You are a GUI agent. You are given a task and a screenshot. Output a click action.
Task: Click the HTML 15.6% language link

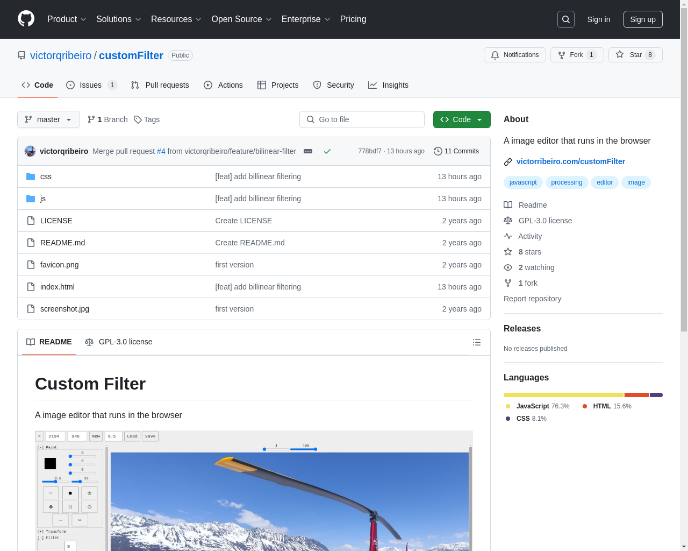click(x=607, y=406)
